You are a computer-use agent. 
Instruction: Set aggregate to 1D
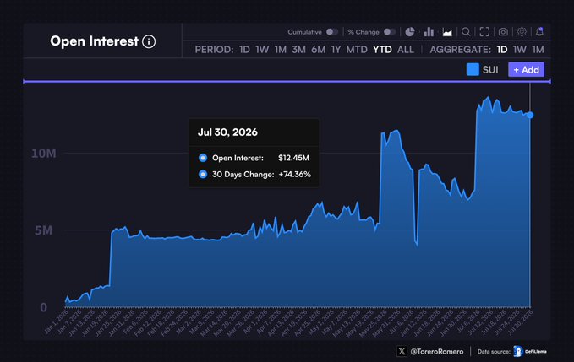502,50
